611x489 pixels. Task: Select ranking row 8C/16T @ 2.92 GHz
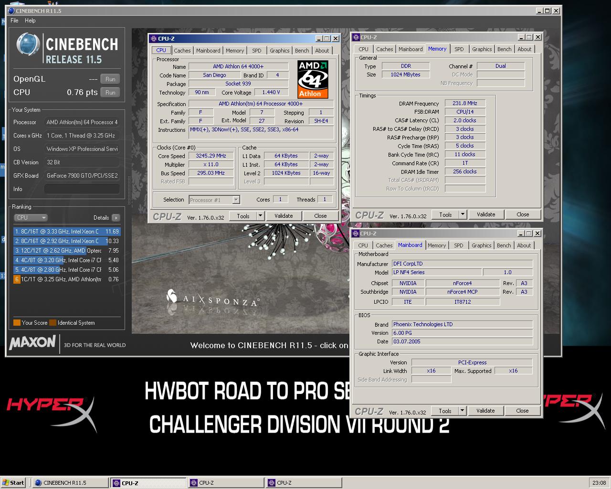(x=67, y=241)
